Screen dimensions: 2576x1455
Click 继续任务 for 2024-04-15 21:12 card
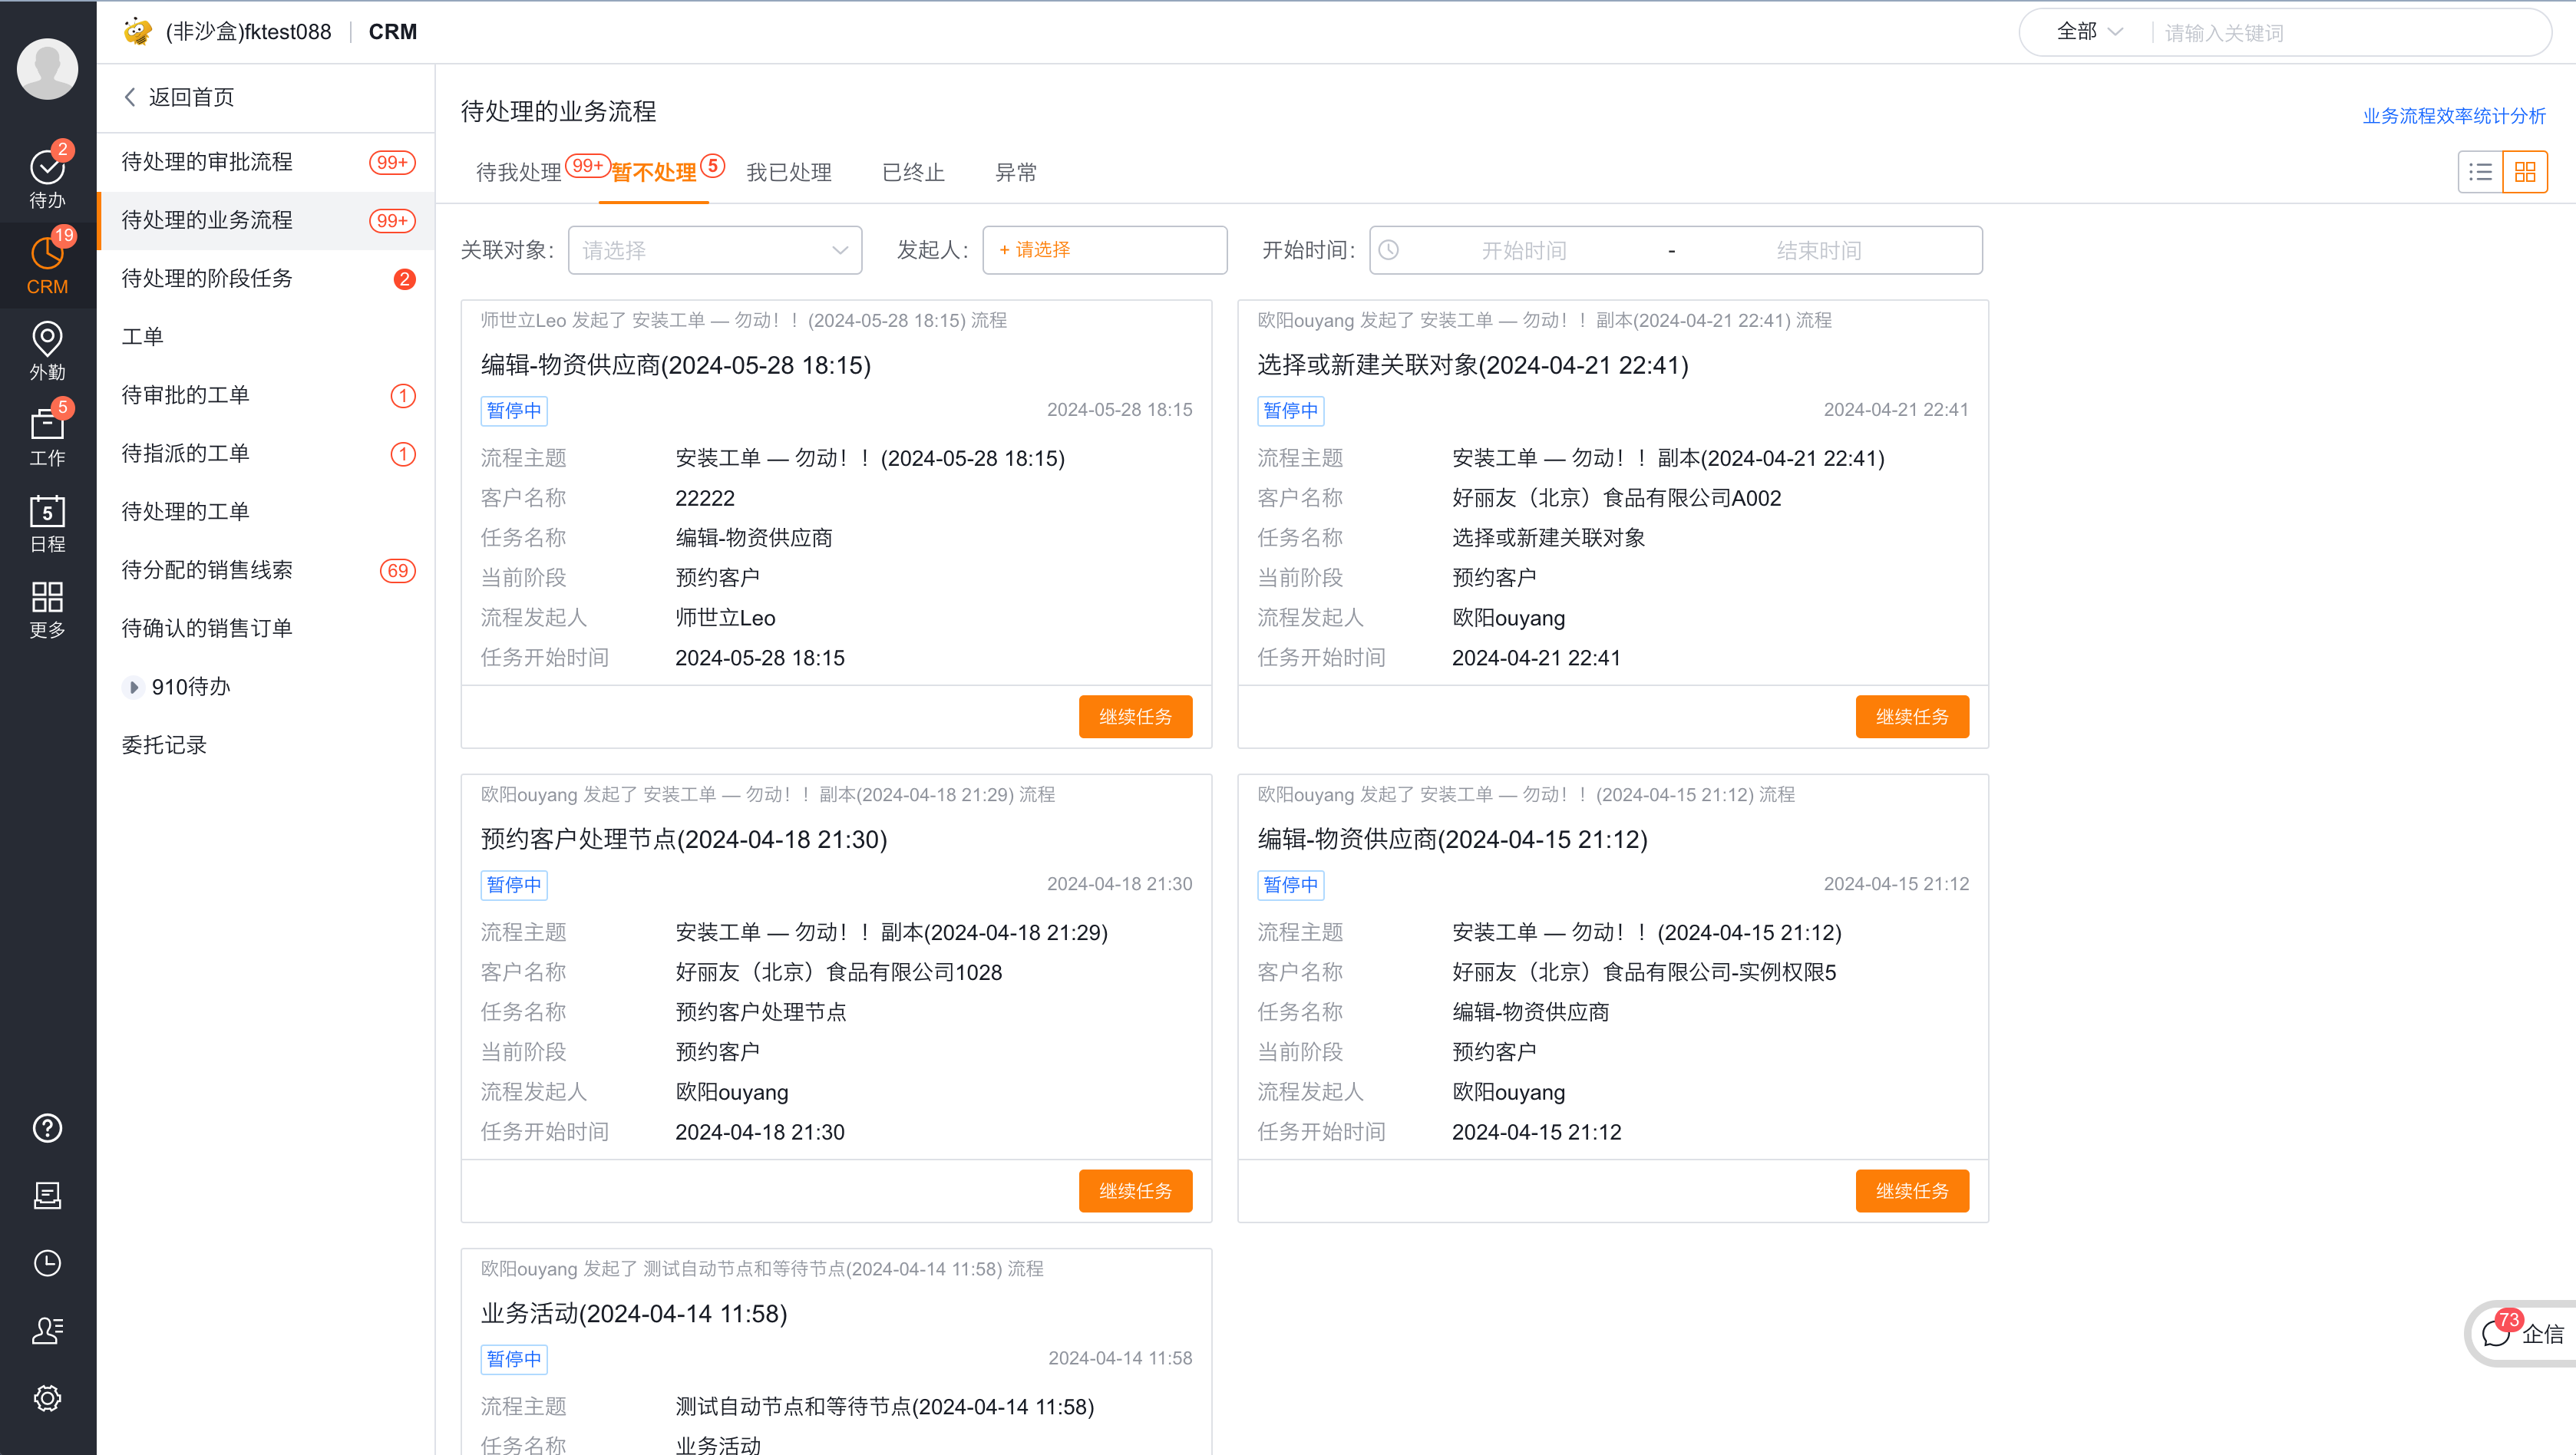[1912, 1190]
